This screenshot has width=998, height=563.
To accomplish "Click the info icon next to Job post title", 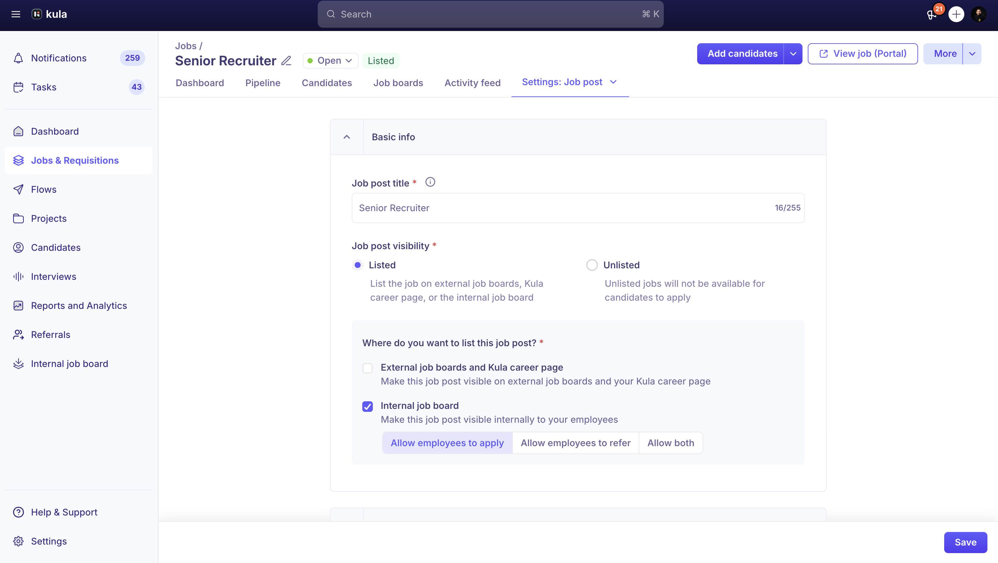I will [430, 182].
